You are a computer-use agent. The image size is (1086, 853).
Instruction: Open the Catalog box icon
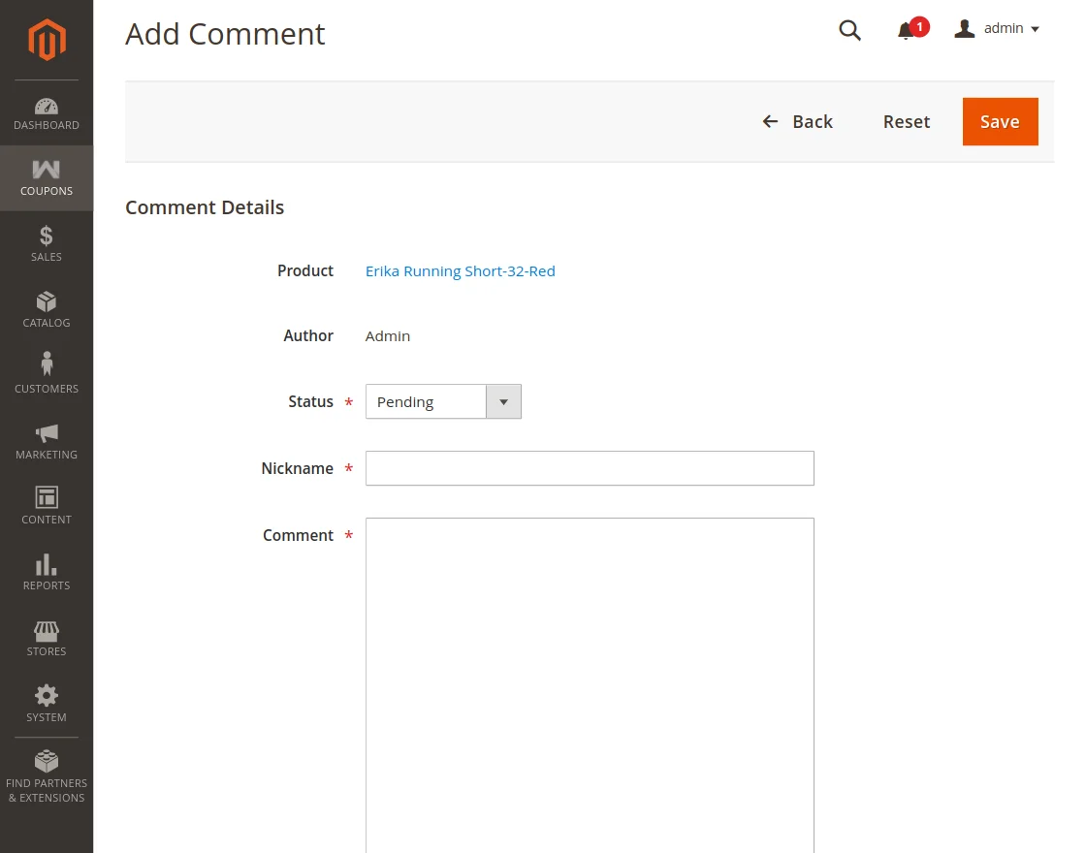tap(47, 301)
